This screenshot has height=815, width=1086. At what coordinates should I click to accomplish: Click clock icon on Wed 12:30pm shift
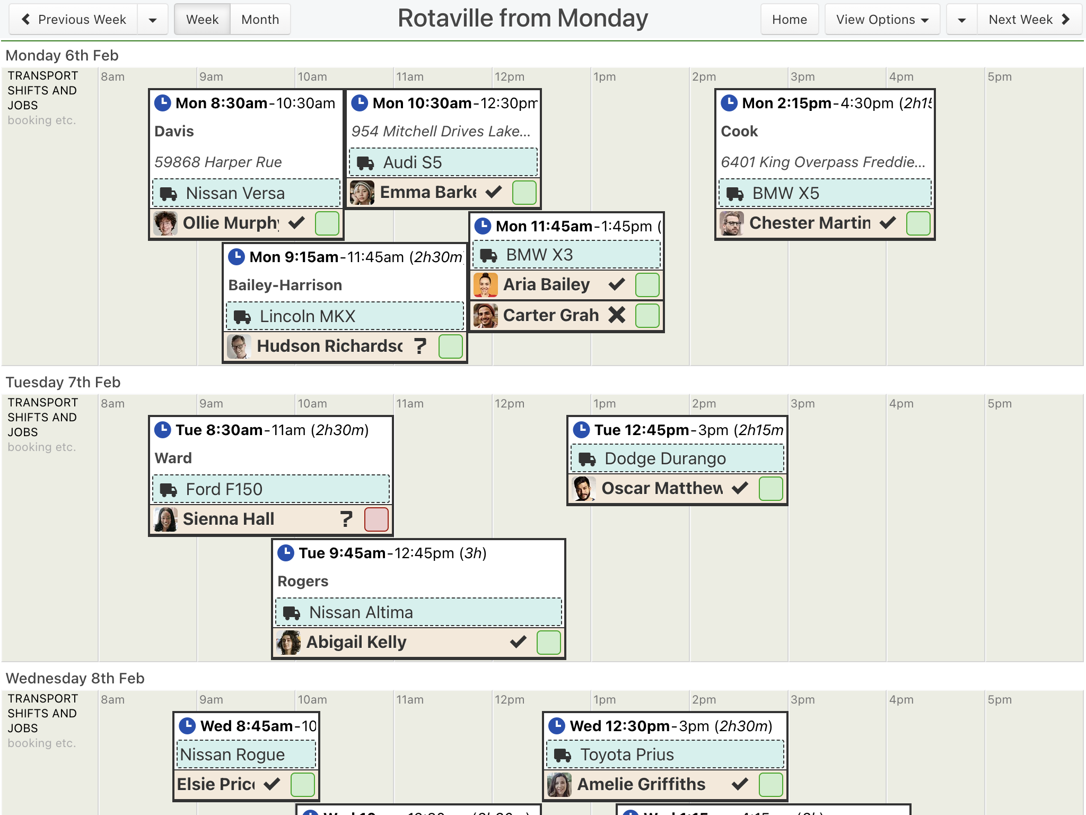pos(557,725)
